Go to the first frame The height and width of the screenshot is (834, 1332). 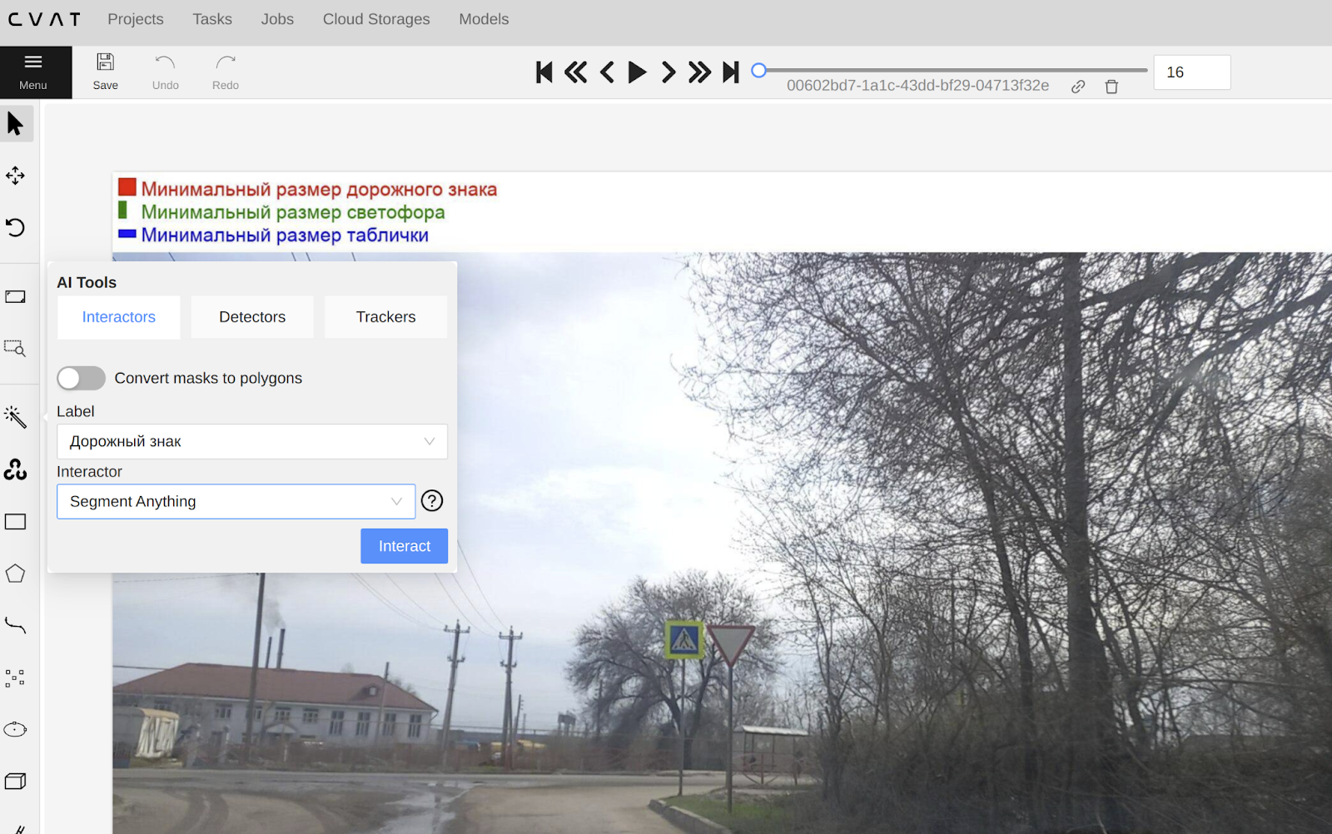click(544, 72)
